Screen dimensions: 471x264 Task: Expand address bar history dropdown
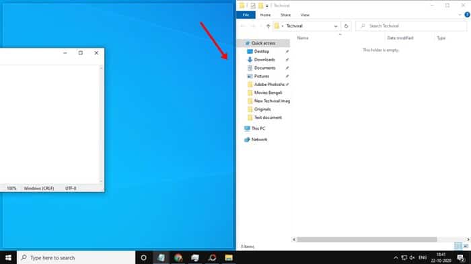336,26
